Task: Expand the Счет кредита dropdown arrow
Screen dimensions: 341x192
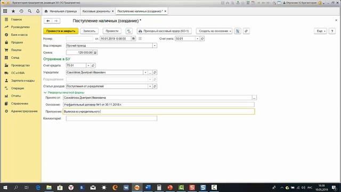Action: [88, 65]
